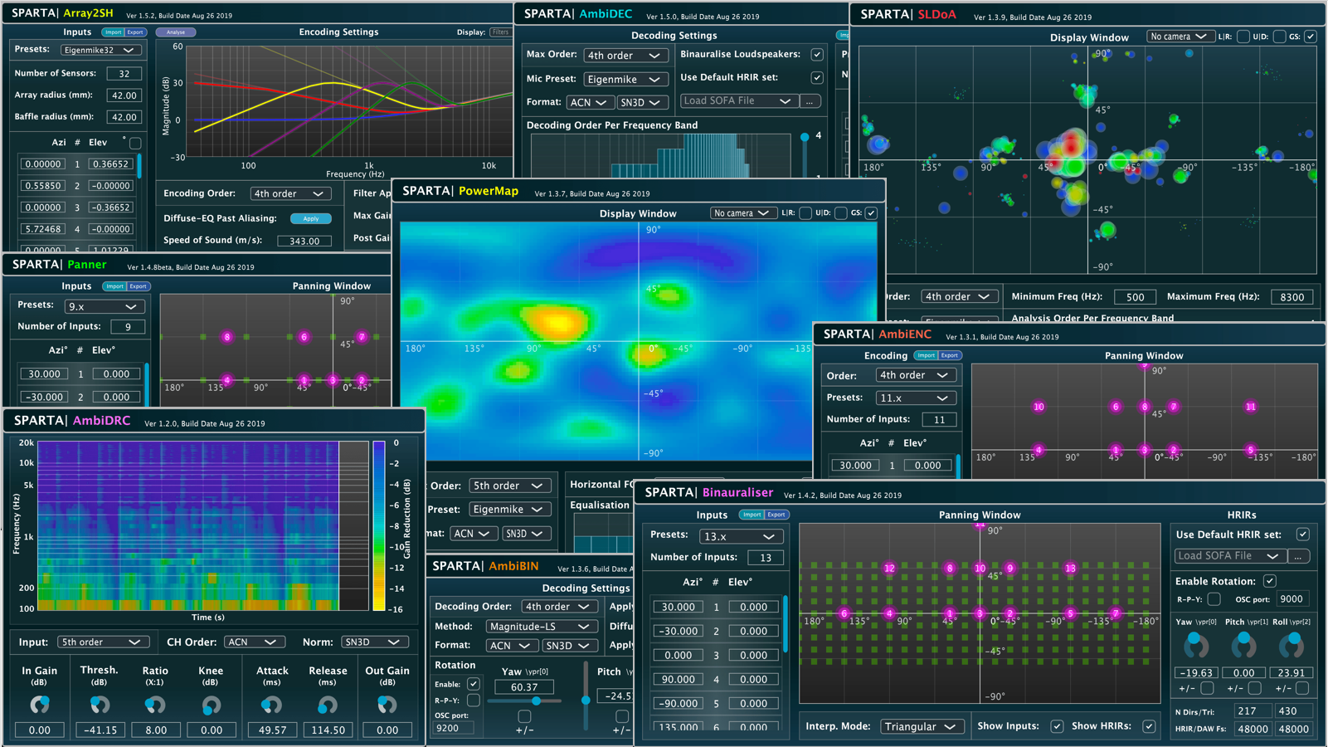Click the Release knob in AmbiDRC

(x=328, y=705)
